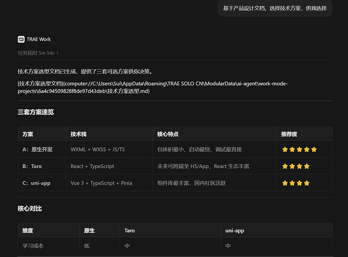The width and height of the screenshot is (348, 257).
Task: Click the TRAE Work logo icon
Action: coord(21,39)
